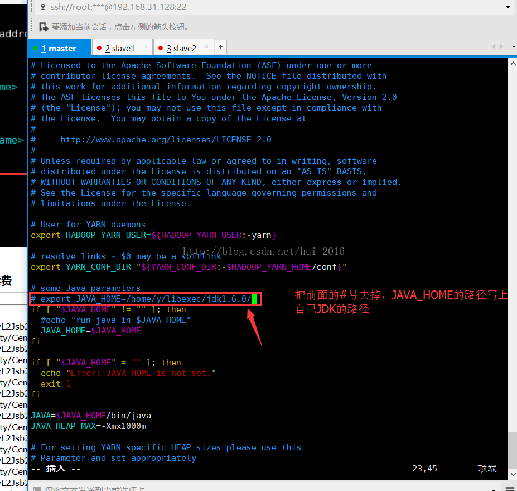
Task: Switch to the slave1 tab
Action: [120, 49]
